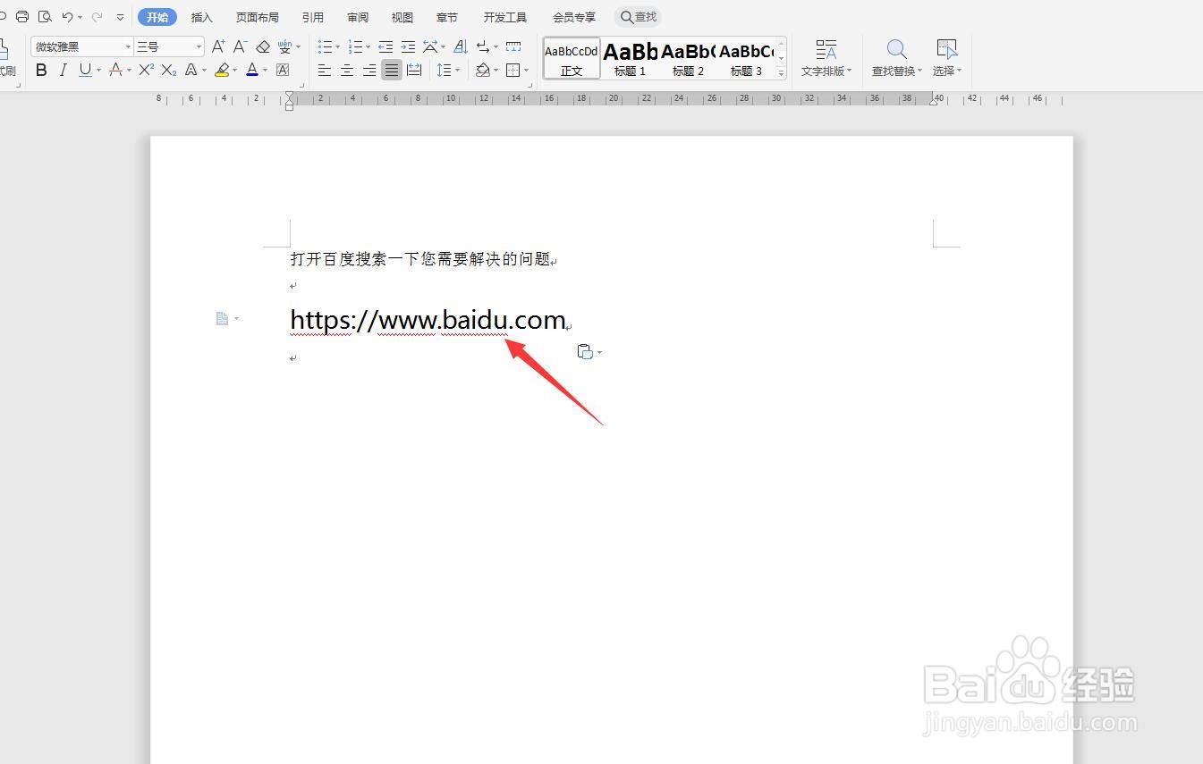This screenshot has height=764, width=1203.
Task: Toggle superscript formatting
Action: coord(147,70)
